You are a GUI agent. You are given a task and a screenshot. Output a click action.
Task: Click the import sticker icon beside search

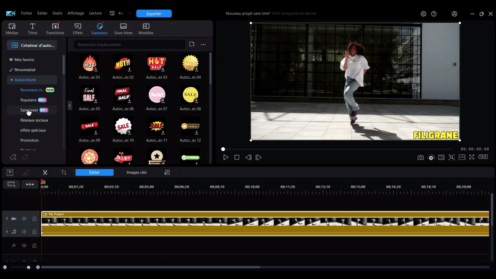(192, 44)
